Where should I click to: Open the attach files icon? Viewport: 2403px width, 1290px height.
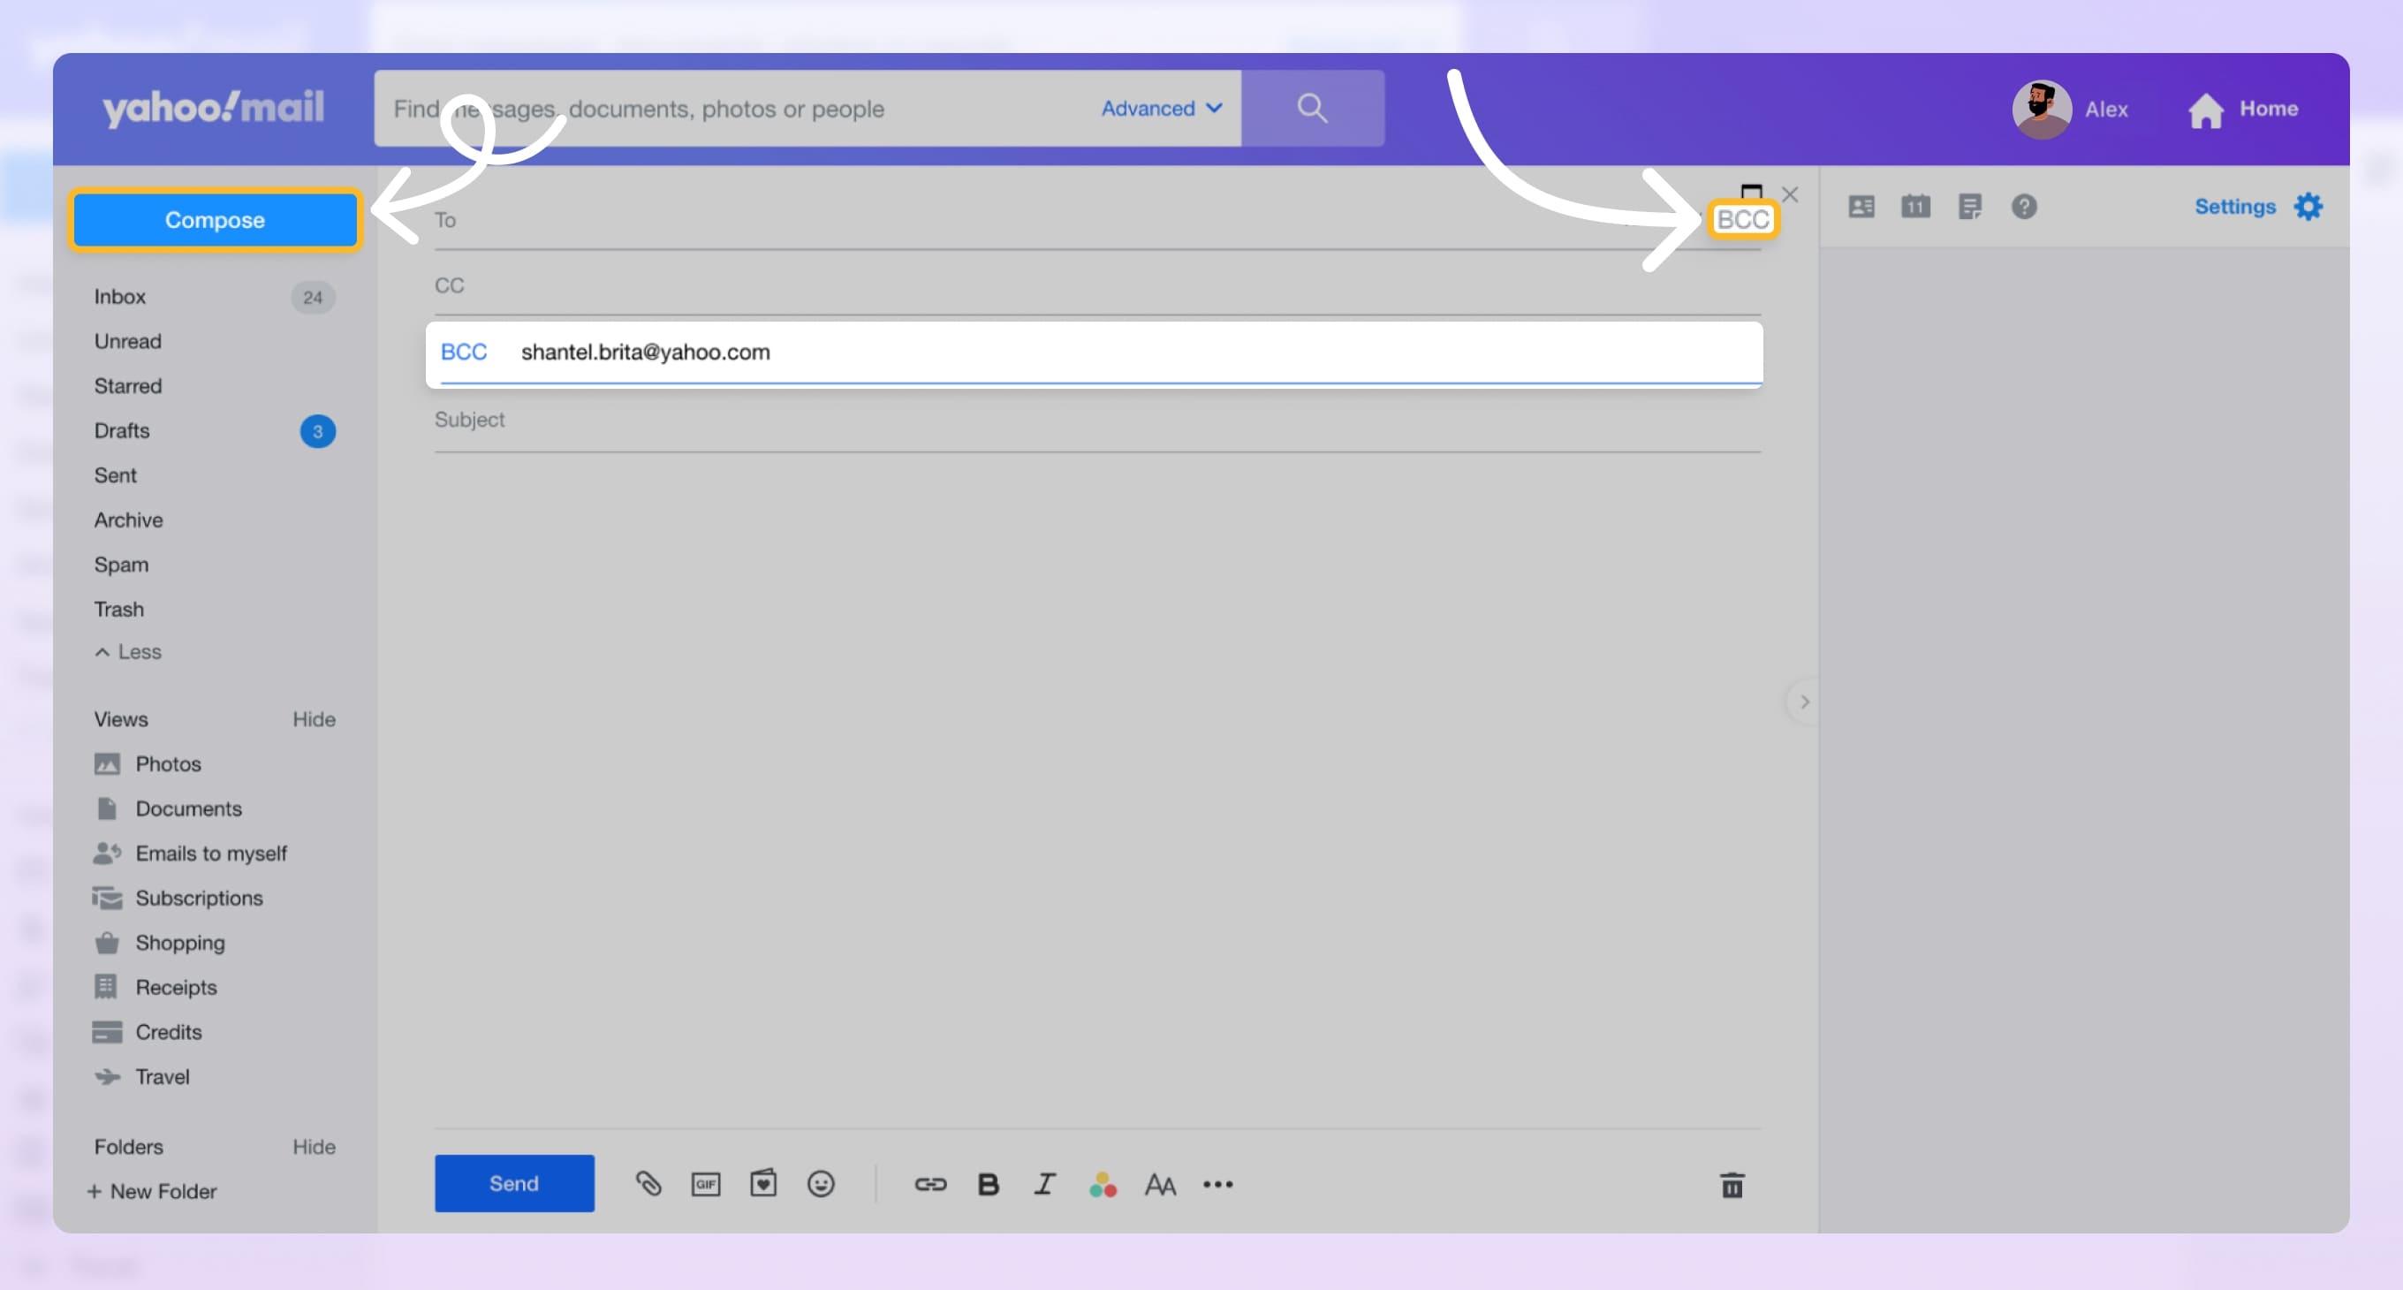pyautogui.click(x=649, y=1184)
